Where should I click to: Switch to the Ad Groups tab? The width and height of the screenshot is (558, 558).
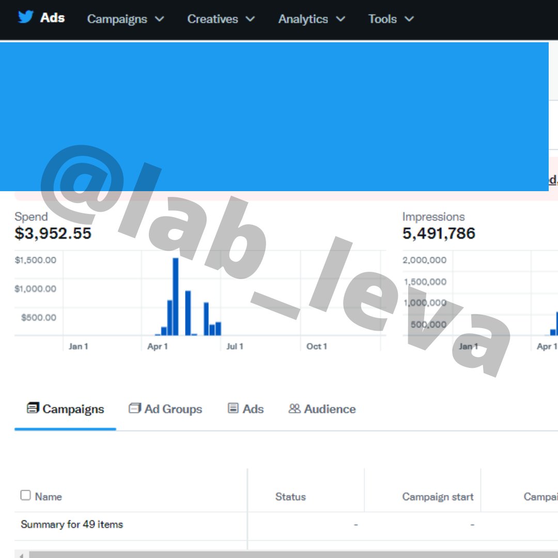point(165,409)
